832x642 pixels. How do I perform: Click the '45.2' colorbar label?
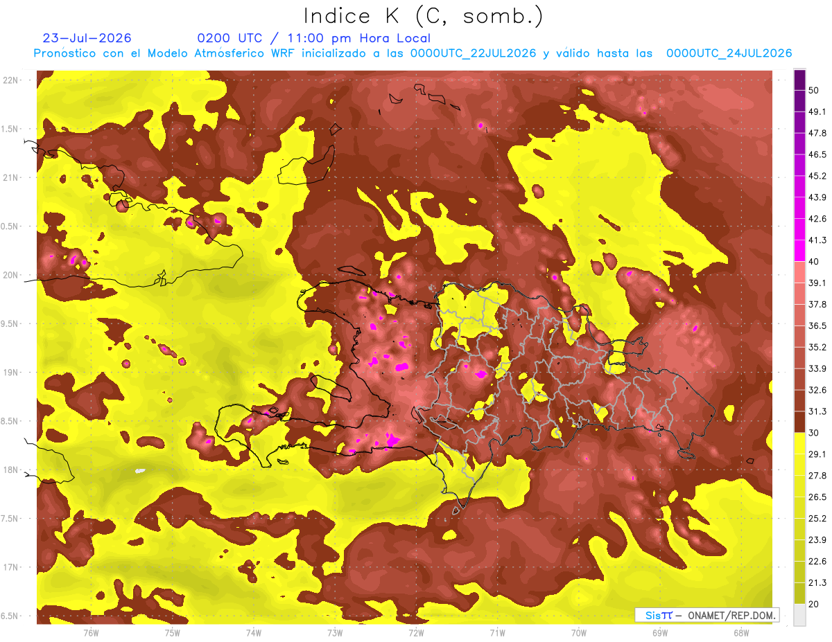click(x=817, y=176)
